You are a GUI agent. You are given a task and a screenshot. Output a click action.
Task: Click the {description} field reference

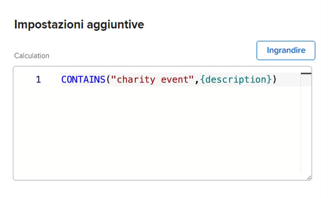tap(236, 80)
